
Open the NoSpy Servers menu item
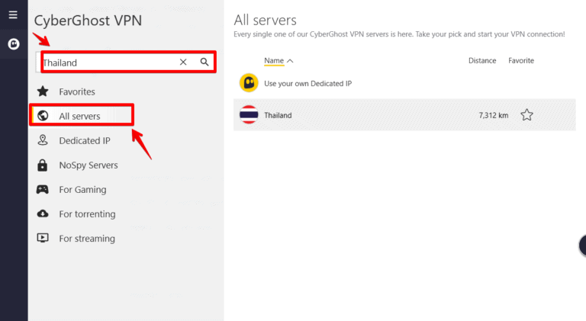88,165
